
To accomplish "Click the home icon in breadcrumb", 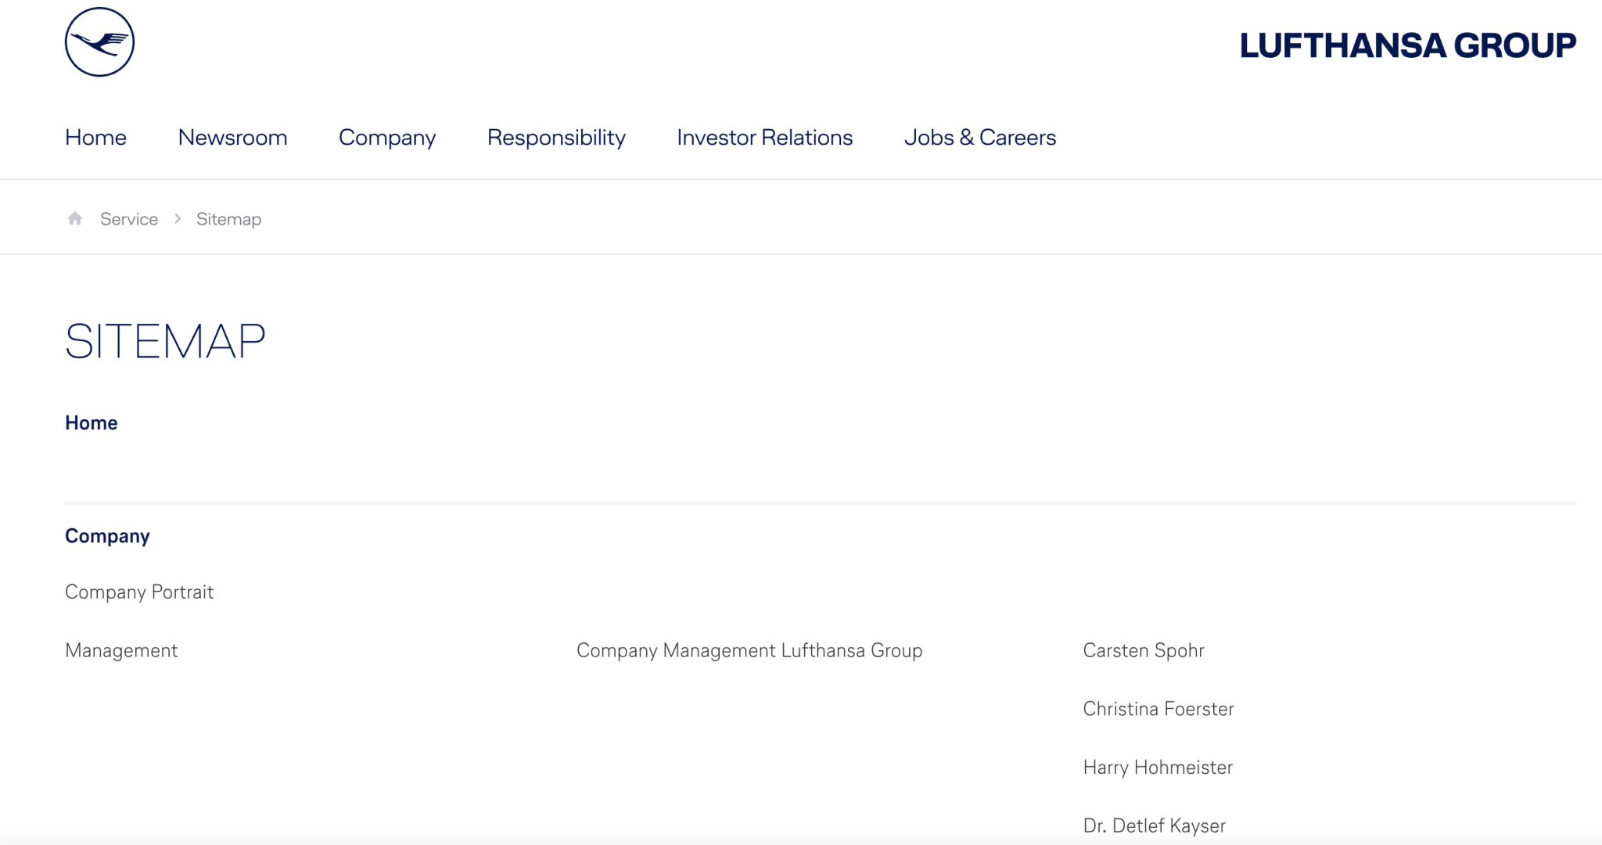I will pos(75,218).
